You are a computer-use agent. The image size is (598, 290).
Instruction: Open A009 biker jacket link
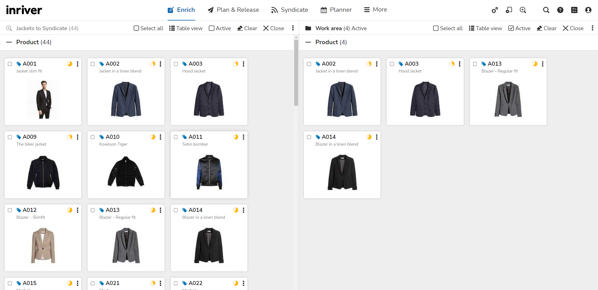click(30, 137)
